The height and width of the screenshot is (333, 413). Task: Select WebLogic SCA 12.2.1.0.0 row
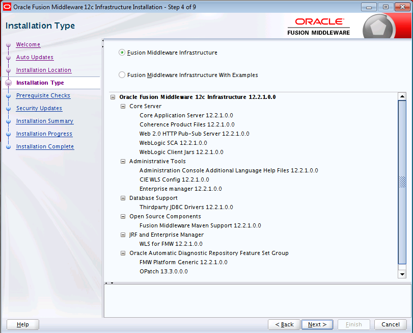pos(173,143)
